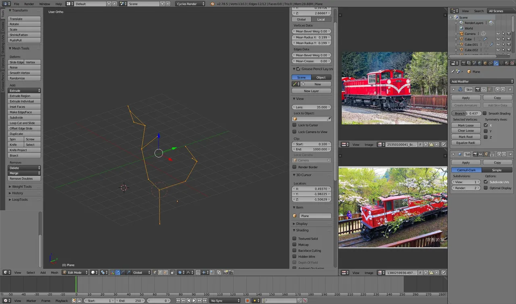516x304 pixels.
Task: Move the Skin modifier down
Action: pos(503,89)
